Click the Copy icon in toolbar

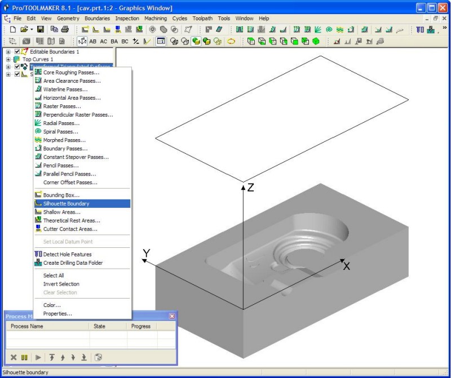54,29
